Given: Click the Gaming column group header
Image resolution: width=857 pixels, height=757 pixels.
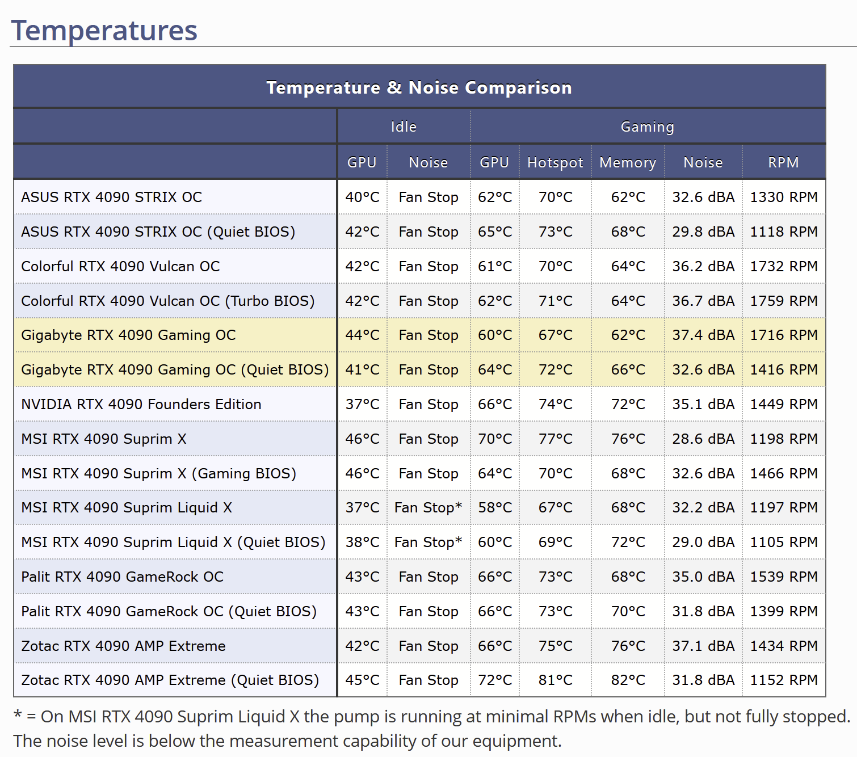Looking at the screenshot, I should click(647, 127).
